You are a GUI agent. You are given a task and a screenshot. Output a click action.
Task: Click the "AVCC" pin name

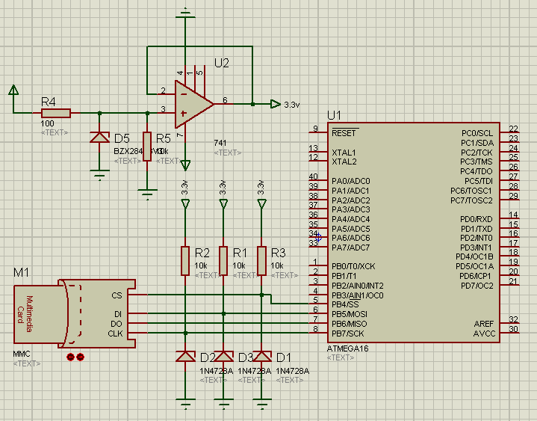[x=484, y=334]
